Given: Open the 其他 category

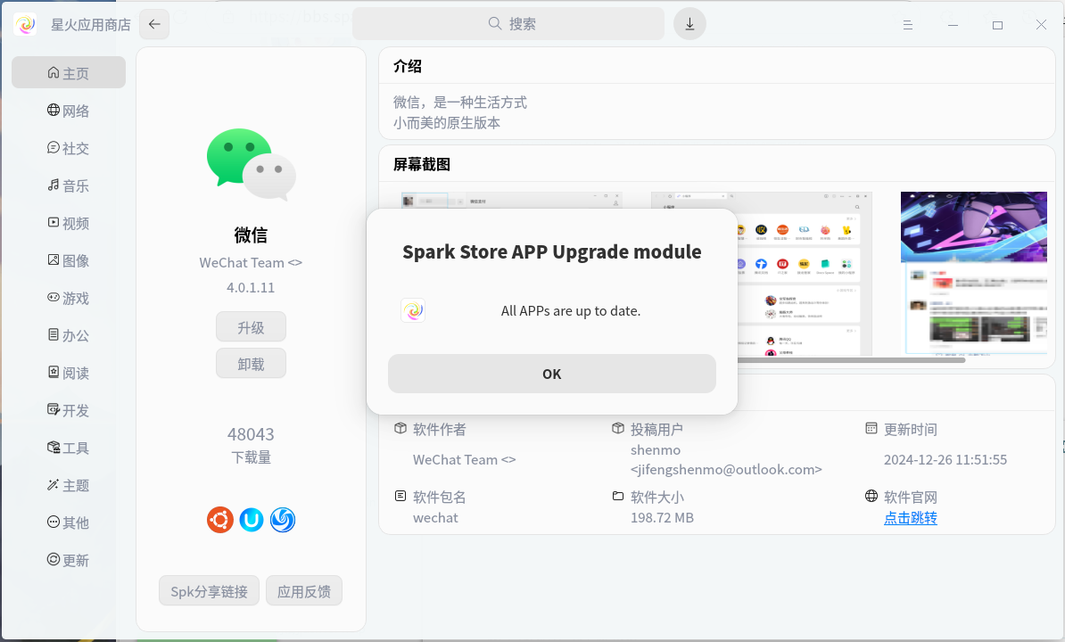Looking at the screenshot, I should coord(69,523).
